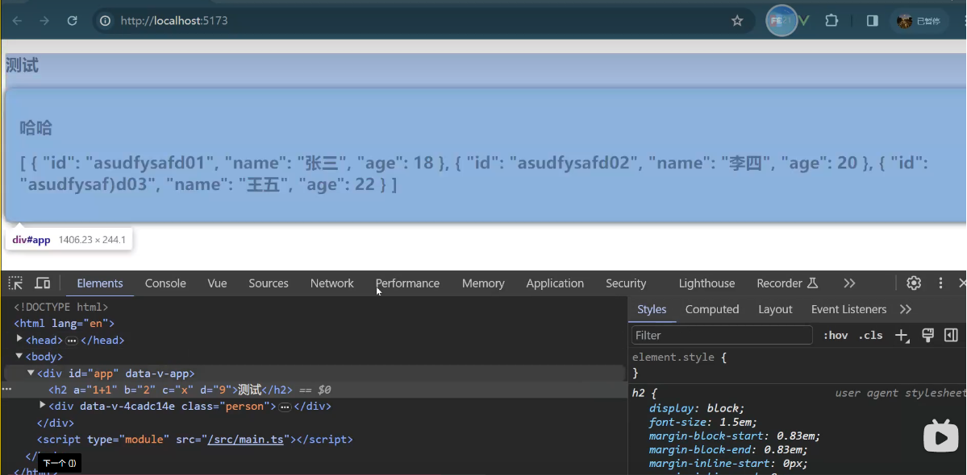Click the margin-block-start: 0.83em declaration
Viewport: 967px width, 475px height.
click(735, 436)
